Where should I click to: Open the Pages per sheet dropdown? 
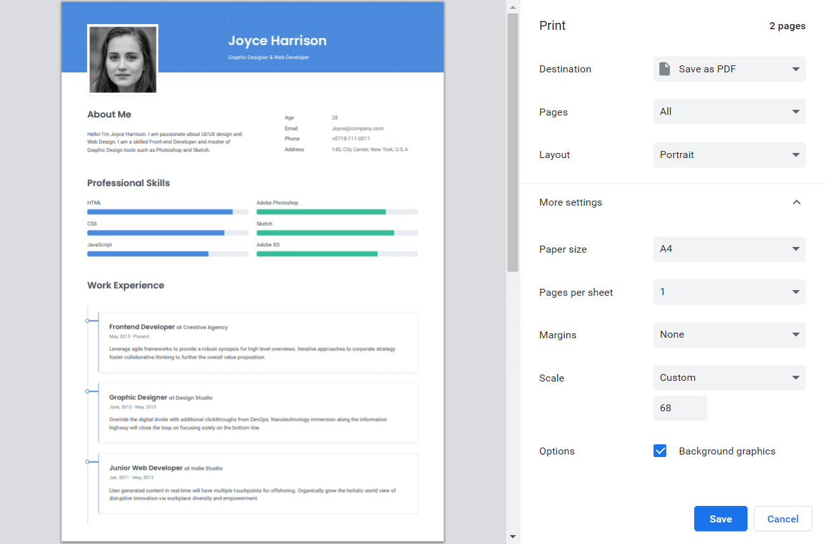point(729,292)
